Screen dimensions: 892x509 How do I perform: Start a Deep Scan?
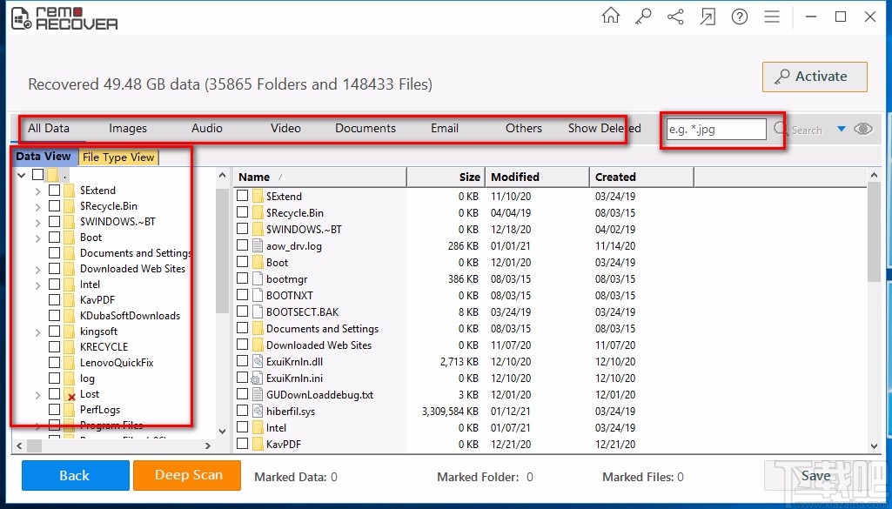(186, 476)
